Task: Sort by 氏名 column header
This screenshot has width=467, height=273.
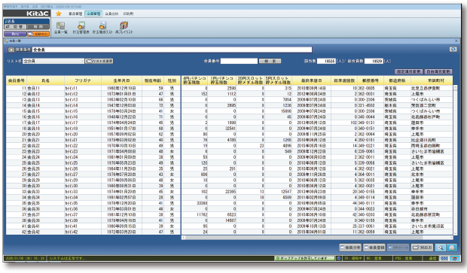Action: click(45, 80)
